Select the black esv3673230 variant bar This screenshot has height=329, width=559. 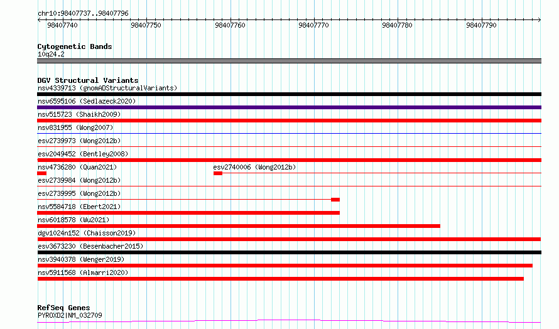289,252
